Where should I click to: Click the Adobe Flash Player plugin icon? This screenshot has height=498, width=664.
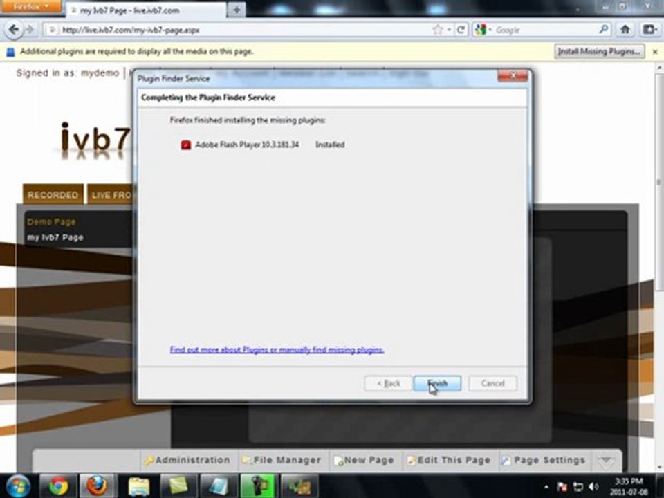tap(185, 145)
